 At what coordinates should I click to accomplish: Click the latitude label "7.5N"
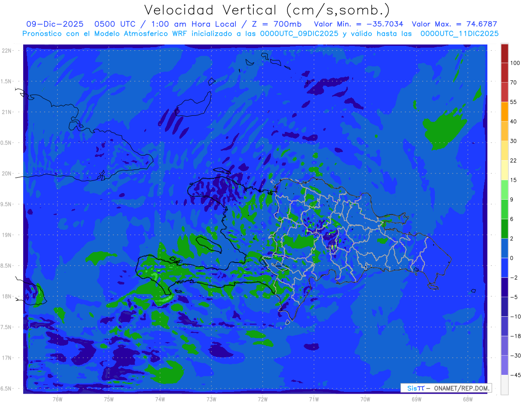[x=7, y=327]
